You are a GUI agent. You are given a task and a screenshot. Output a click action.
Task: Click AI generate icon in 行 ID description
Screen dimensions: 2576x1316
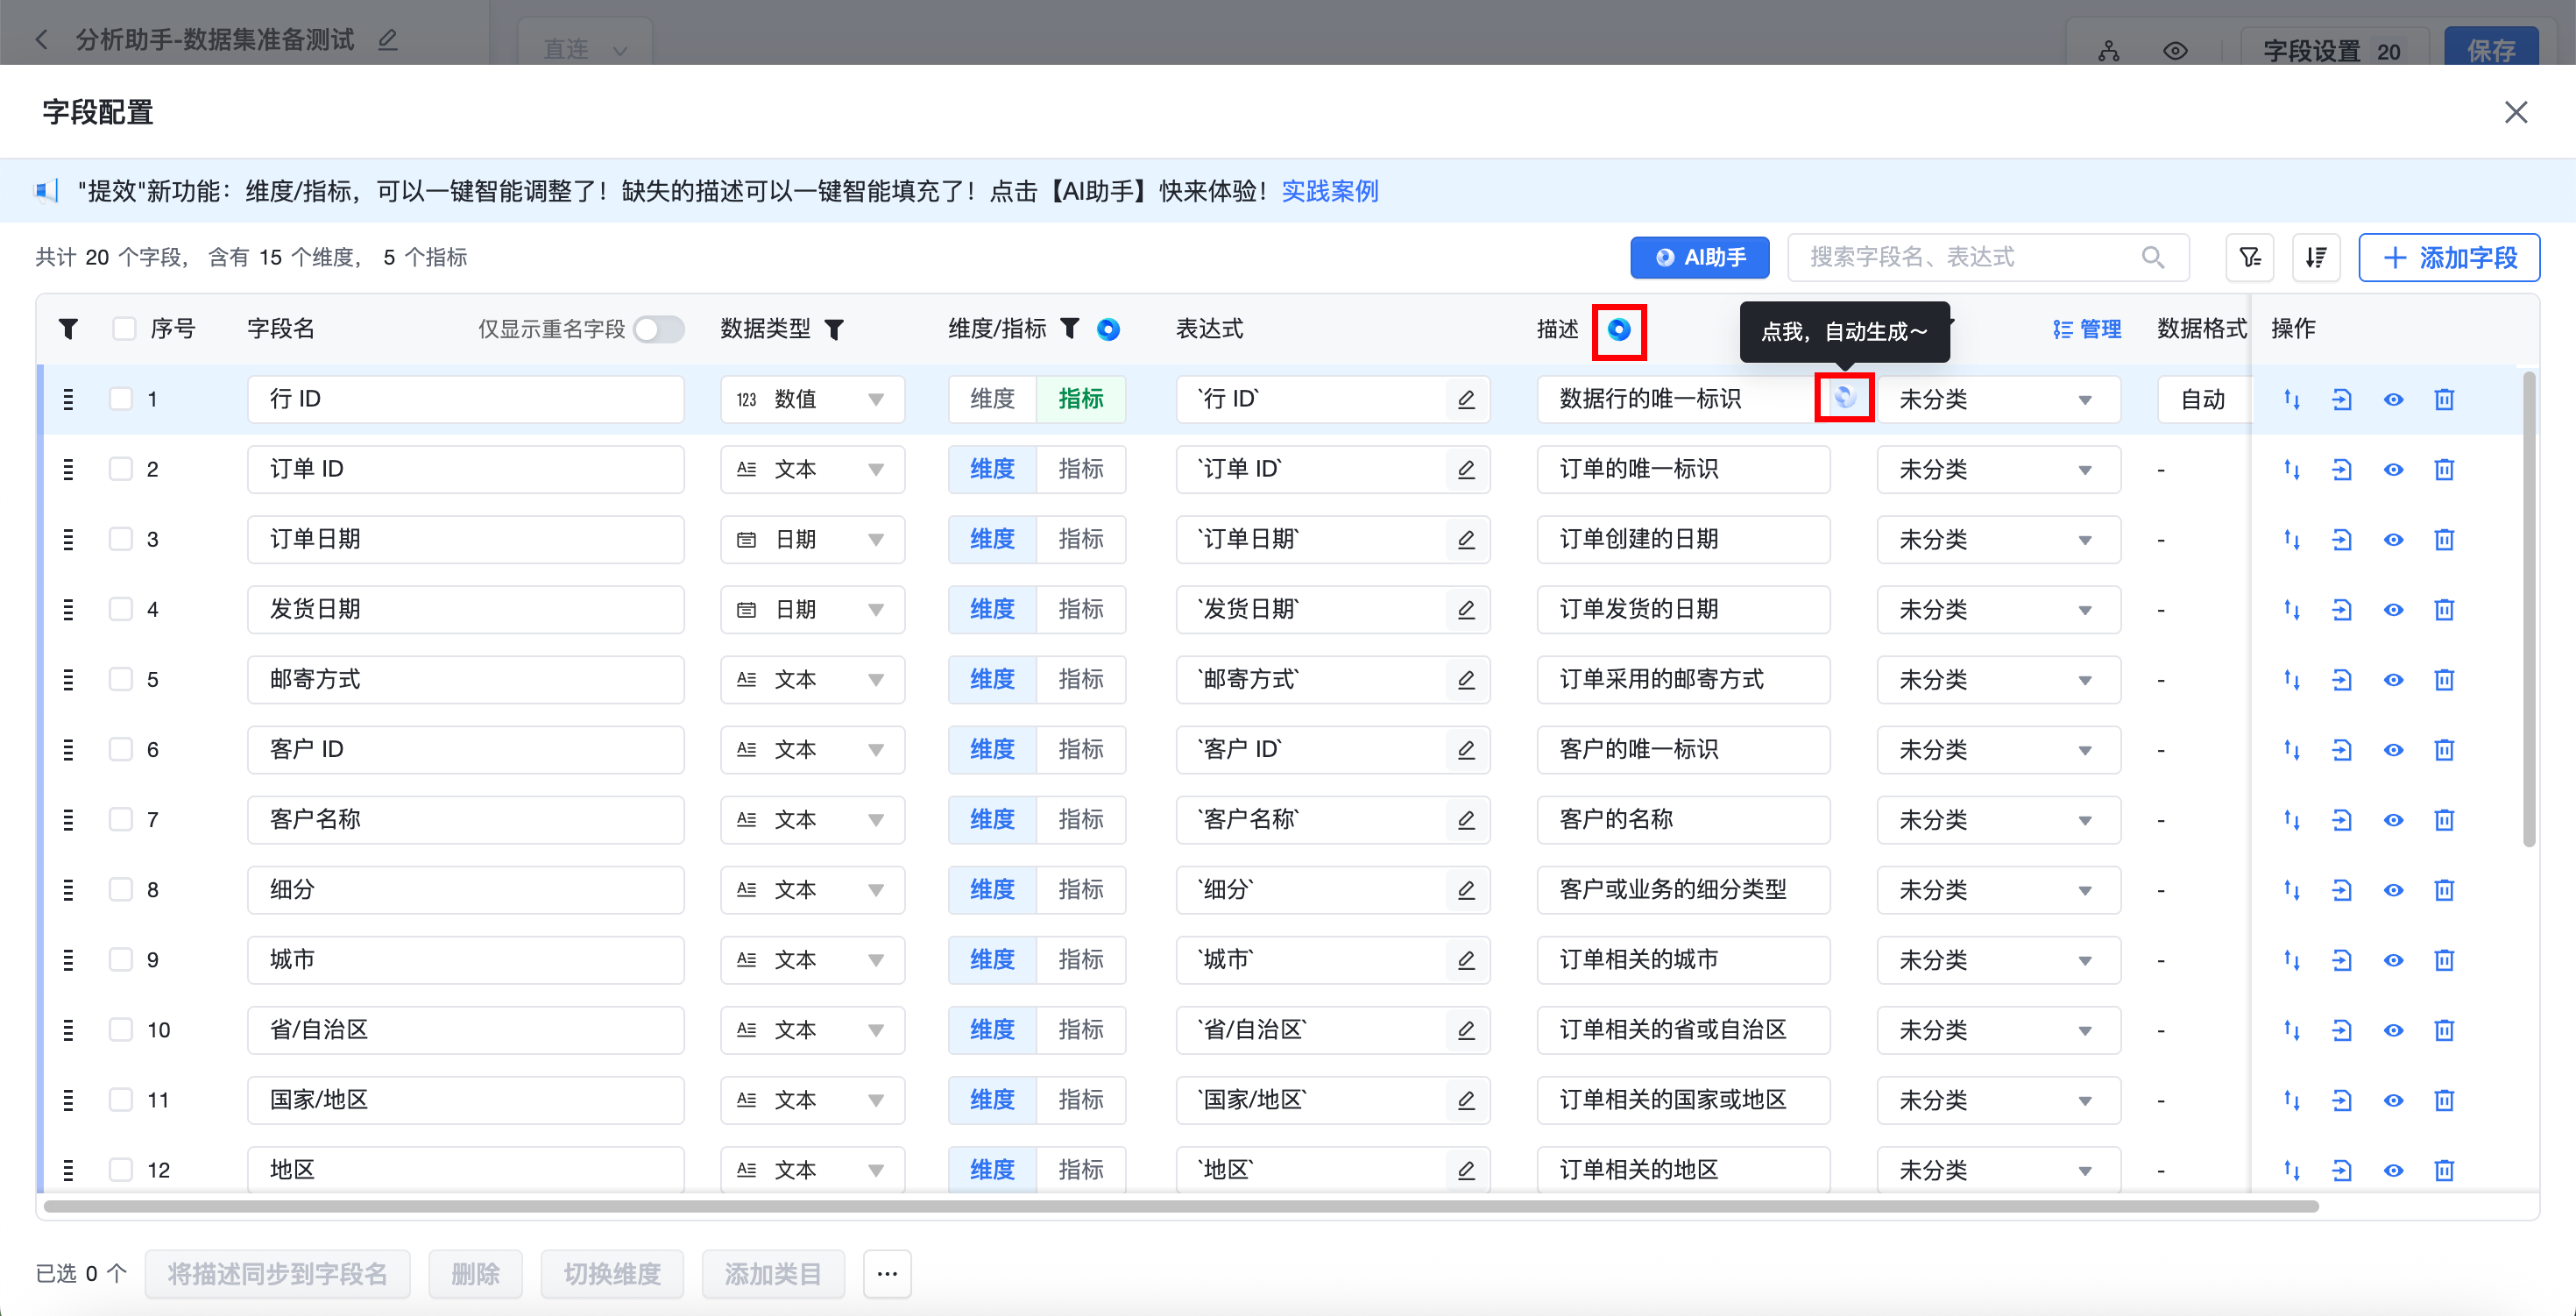(x=1844, y=397)
